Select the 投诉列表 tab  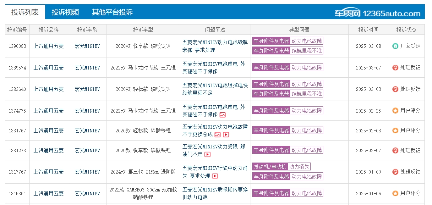click(25, 12)
